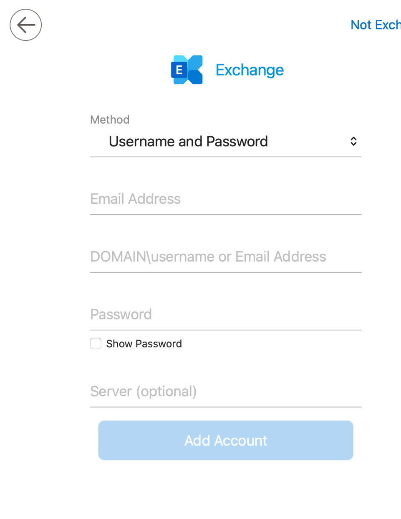This screenshot has height=519, width=401.
Task: Select the Username and Password method text
Action: tap(188, 142)
